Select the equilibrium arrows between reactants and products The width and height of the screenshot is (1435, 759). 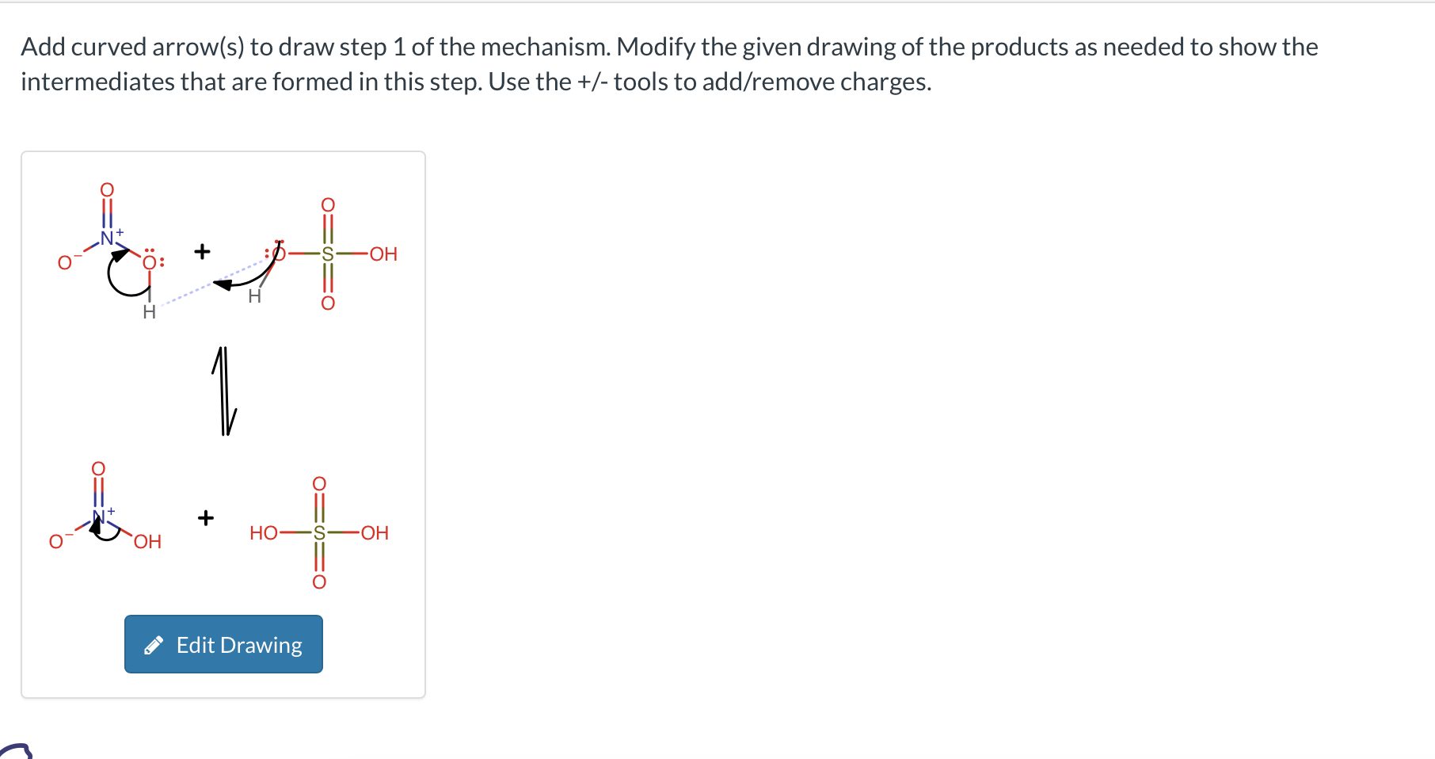coord(223,392)
